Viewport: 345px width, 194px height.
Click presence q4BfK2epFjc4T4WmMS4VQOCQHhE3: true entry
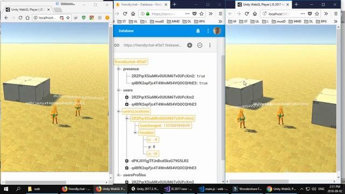pos(169,83)
